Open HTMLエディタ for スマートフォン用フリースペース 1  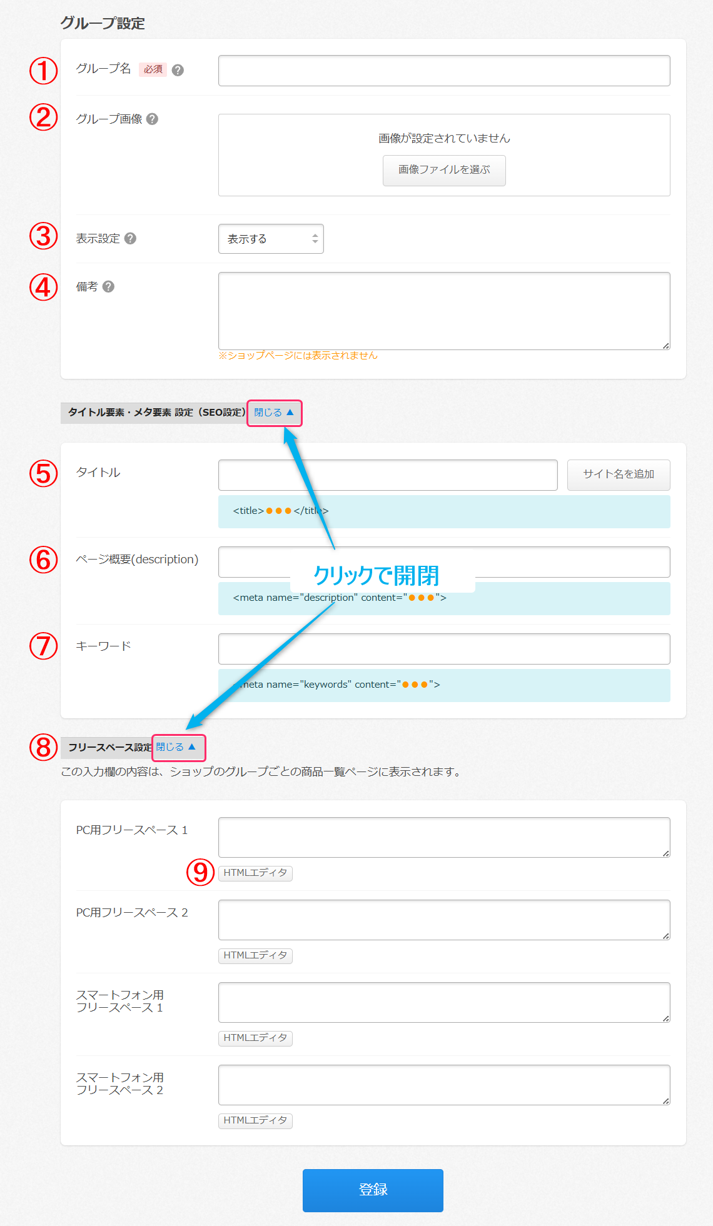pyautogui.click(x=255, y=1038)
